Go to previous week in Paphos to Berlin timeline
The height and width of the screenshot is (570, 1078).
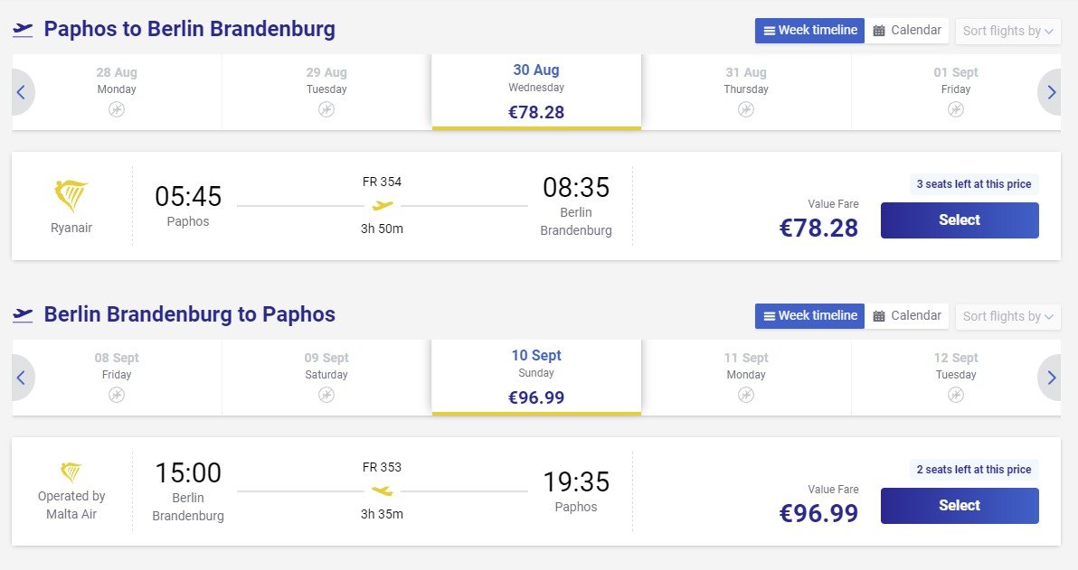click(22, 92)
